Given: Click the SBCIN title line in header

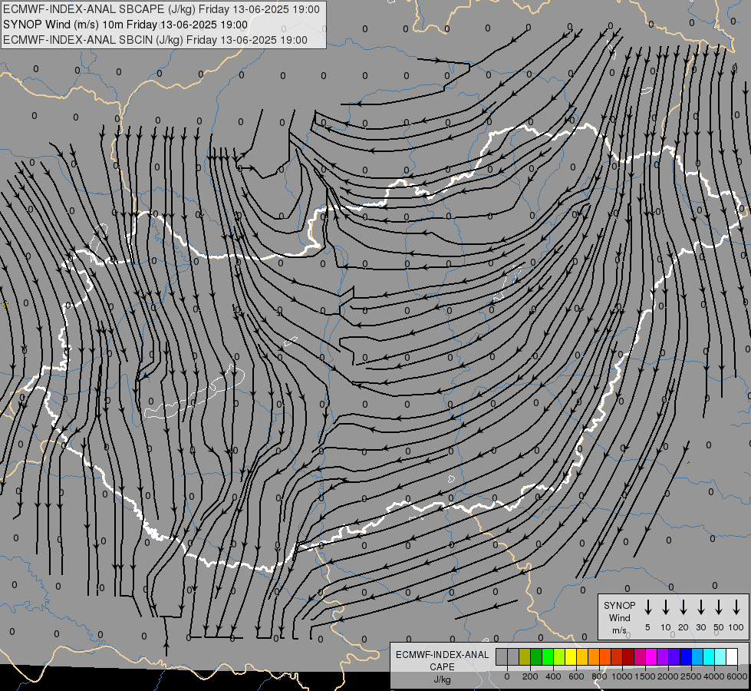Looking at the screenshot, I should (155, 40).
